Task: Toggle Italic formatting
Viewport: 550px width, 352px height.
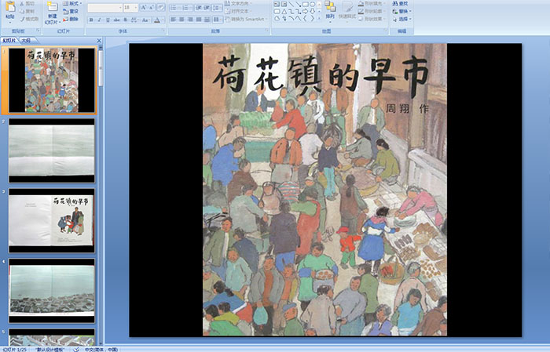Action: pyautogui.click(x=99, y=20)
